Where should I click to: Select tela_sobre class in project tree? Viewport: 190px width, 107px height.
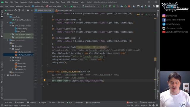pos(21,32)
